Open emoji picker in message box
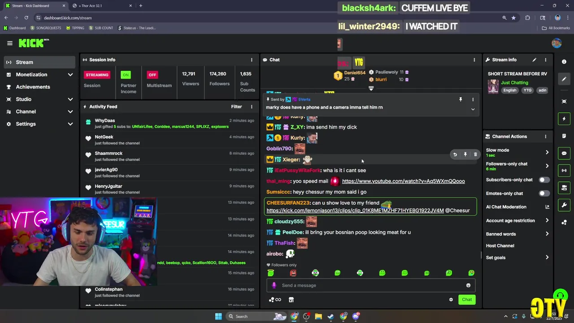Viewport: 574px width, 323px height. [468, 285]
